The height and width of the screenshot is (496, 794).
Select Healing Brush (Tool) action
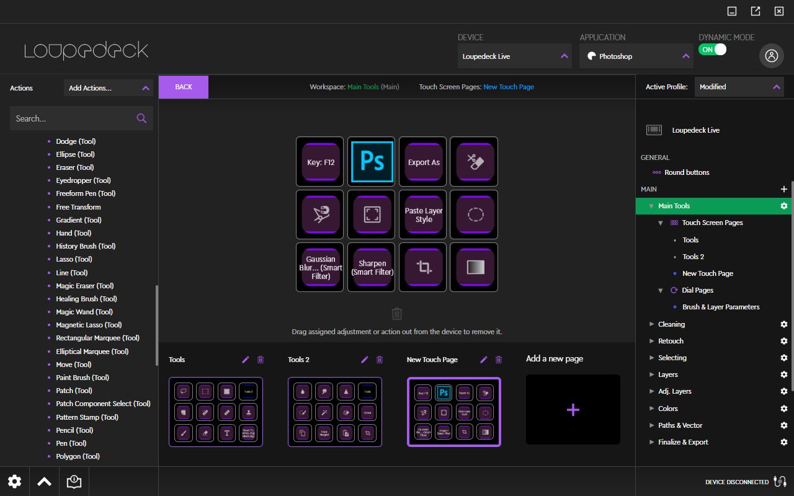[x=86, y=299]
